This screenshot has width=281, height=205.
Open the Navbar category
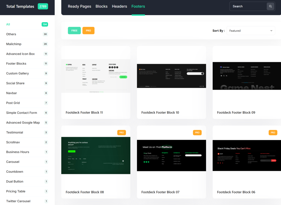tap(27, 93)
